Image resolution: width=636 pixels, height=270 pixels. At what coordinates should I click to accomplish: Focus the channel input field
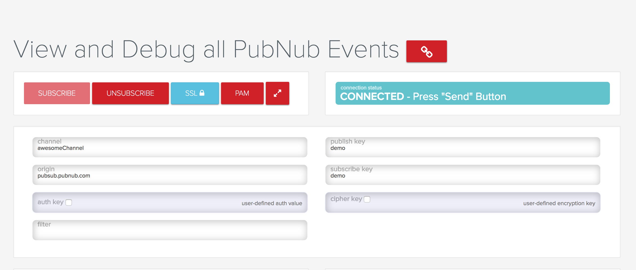[x=170, y=147]
